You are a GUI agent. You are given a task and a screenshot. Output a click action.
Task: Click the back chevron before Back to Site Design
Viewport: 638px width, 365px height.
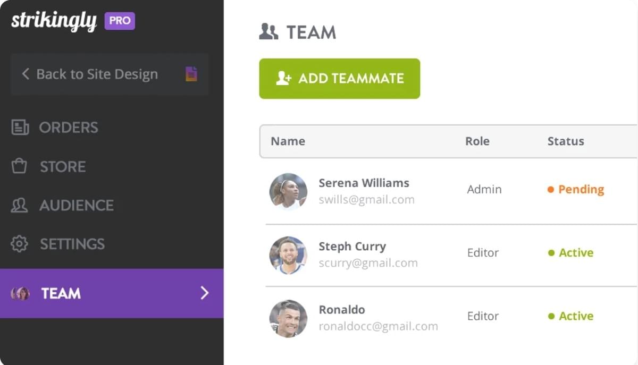click(25, 74)
